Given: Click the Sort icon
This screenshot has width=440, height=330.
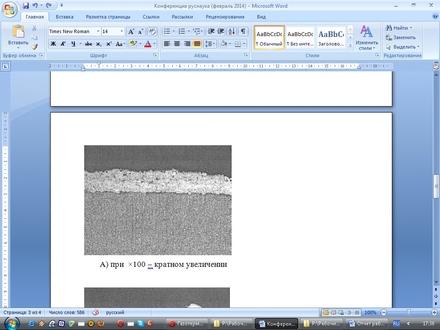Looking at the screenshot, I should 232,31.
